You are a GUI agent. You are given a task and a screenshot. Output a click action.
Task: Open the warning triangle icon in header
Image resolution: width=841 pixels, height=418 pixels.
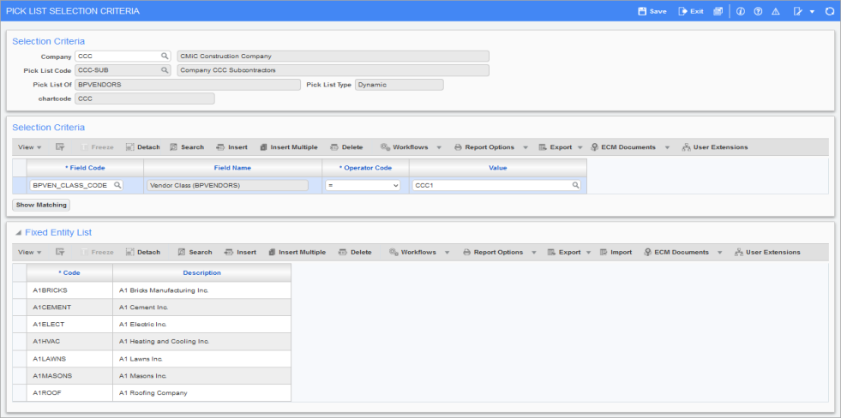tap(776, 11)
